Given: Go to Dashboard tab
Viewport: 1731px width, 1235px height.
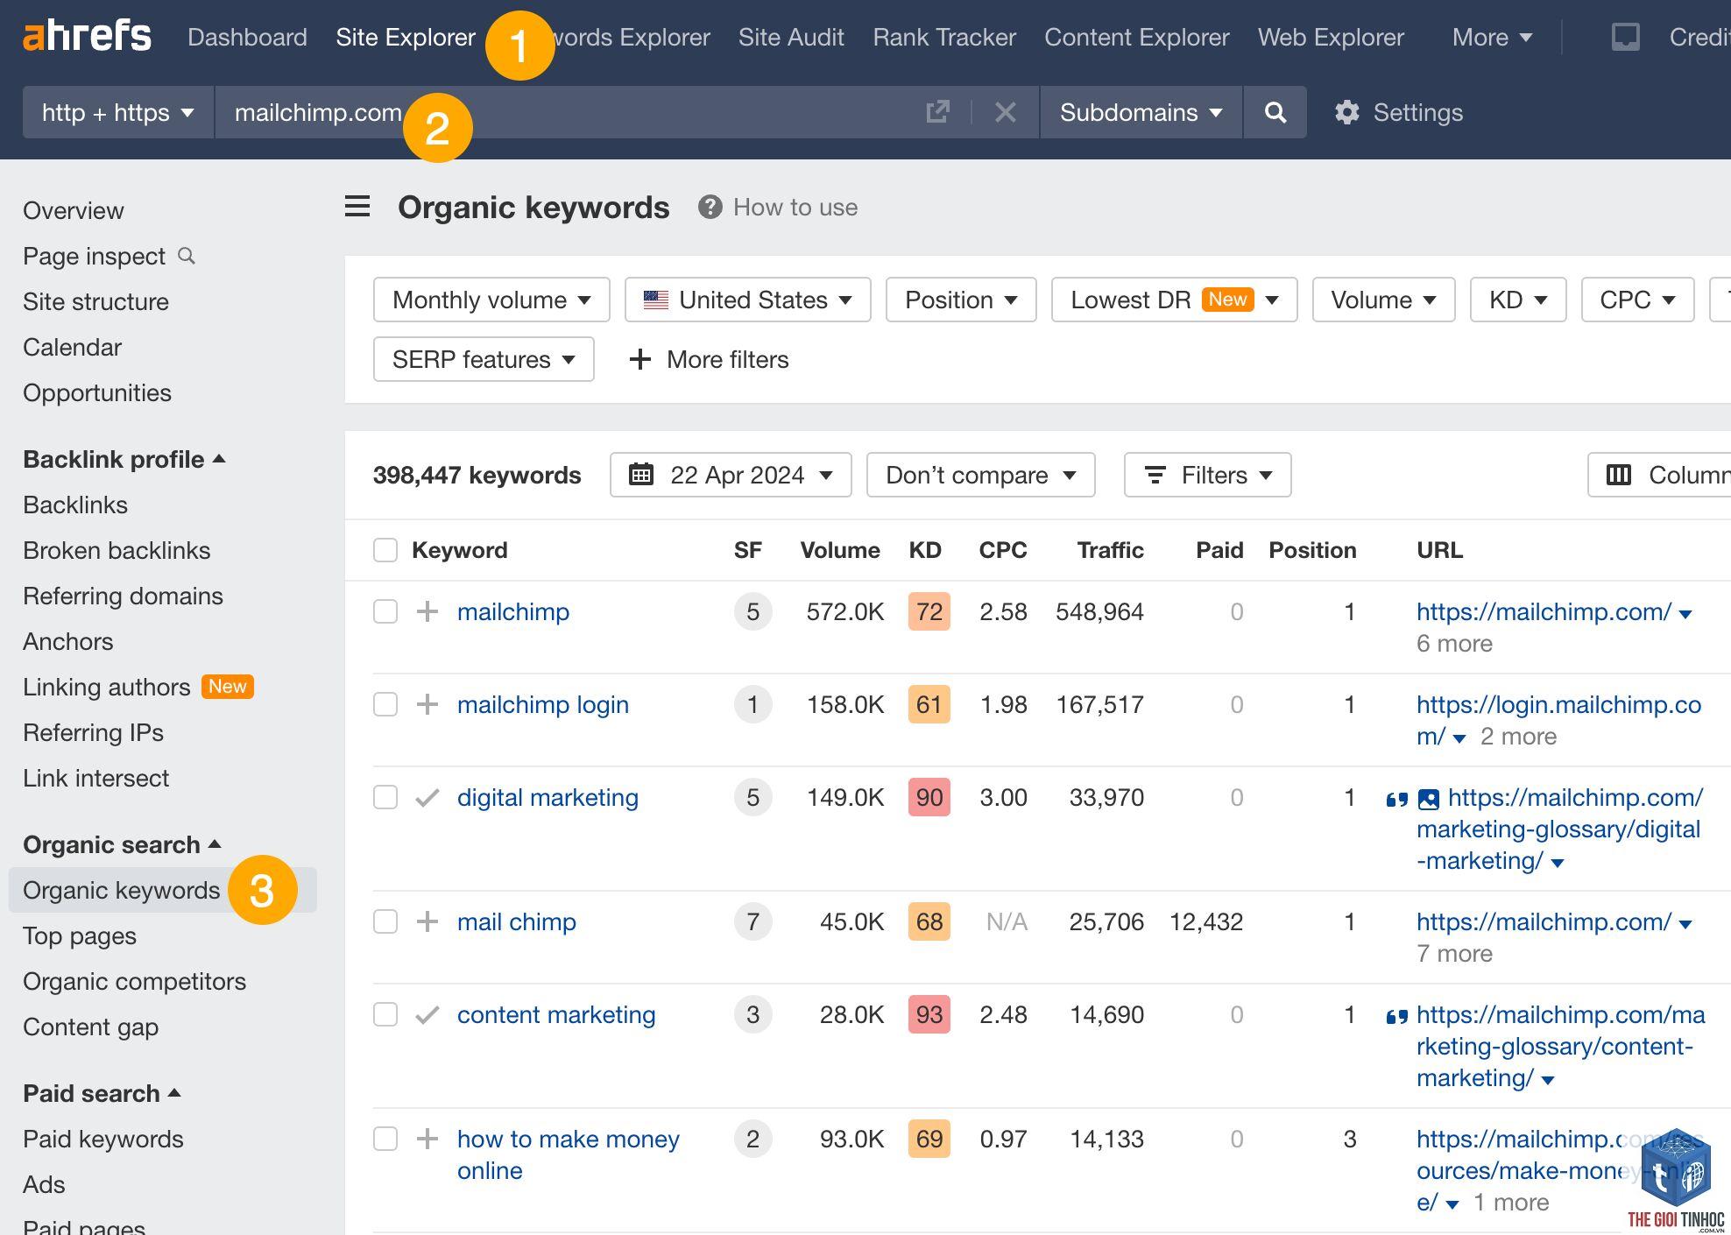Looking at the screenshot, I should [x=247, y=37].
